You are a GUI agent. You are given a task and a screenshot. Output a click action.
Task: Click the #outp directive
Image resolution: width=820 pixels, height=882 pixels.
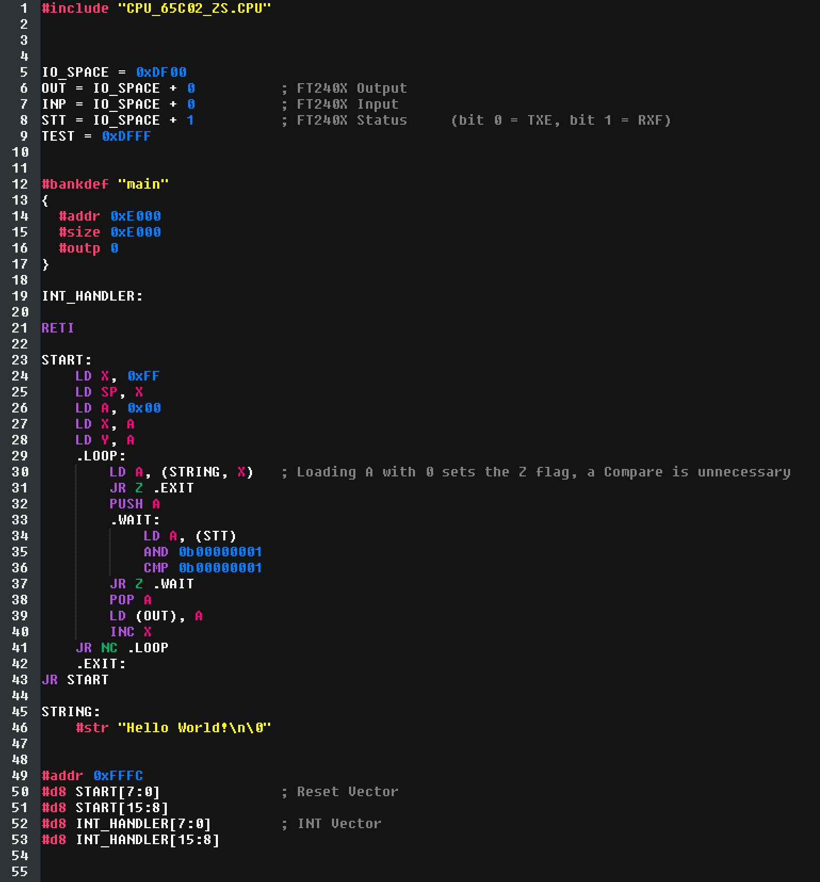click(79, 248)
